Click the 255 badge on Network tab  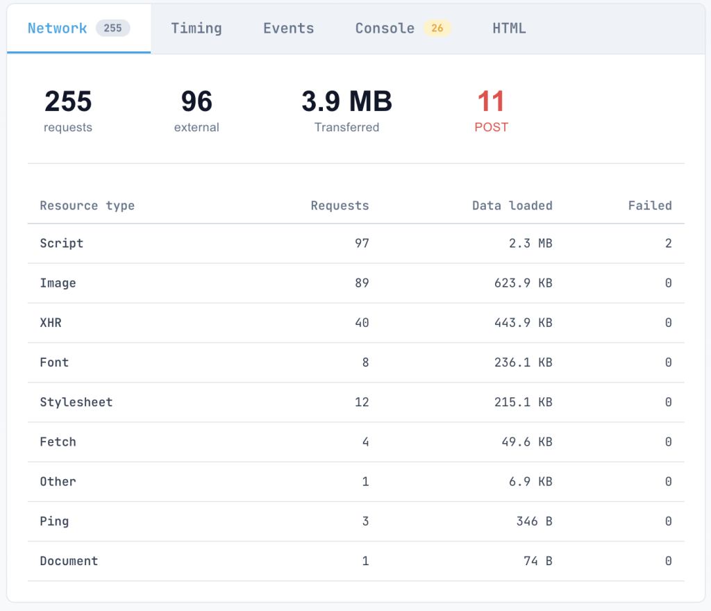(112, 28)
